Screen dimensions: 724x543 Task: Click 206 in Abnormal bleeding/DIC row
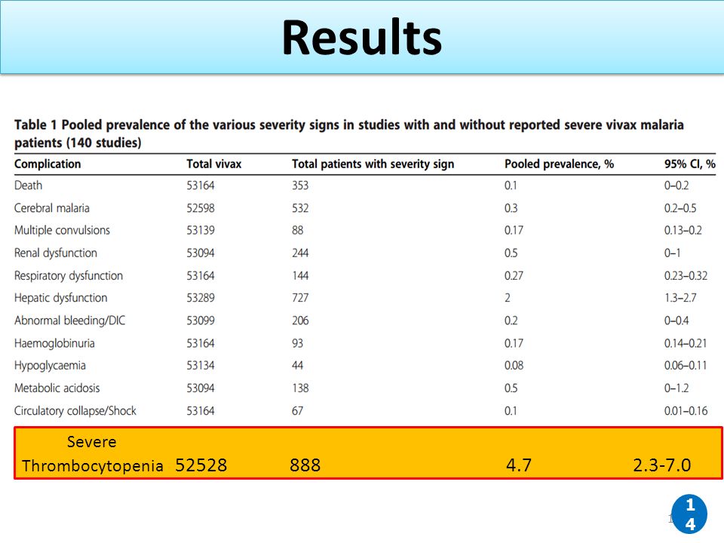[300, 321]
